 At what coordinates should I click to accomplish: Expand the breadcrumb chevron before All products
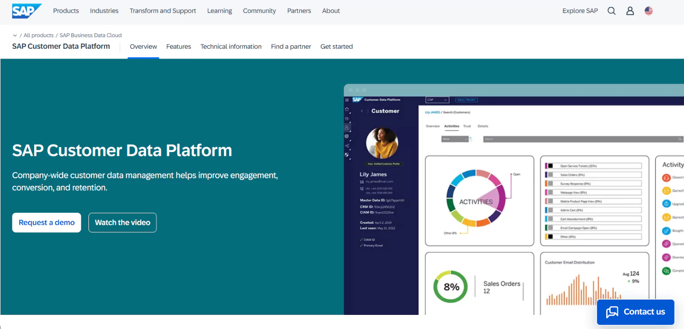coord(15,35)
